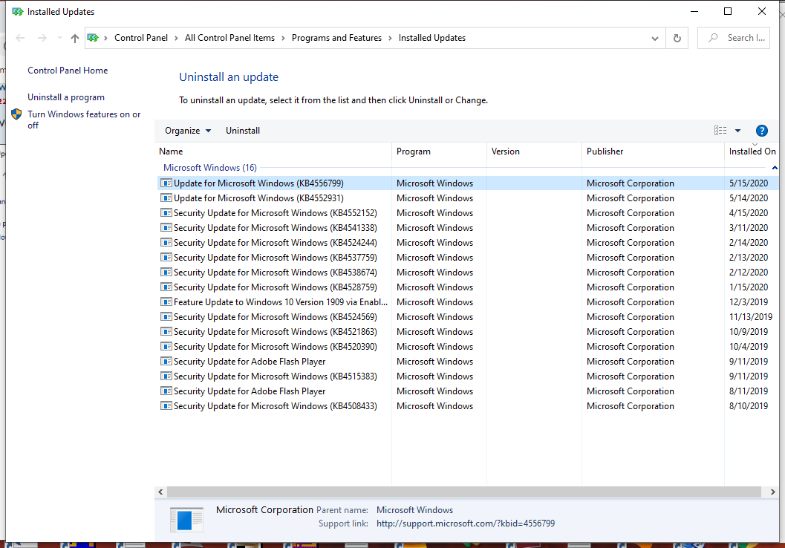Sort by the Program column header
Screen dimensions: 785x548
439,151
